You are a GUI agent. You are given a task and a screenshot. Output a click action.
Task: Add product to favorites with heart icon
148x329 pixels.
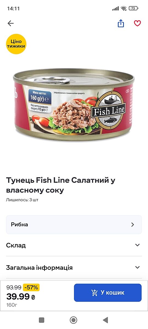tap(137, 24)
